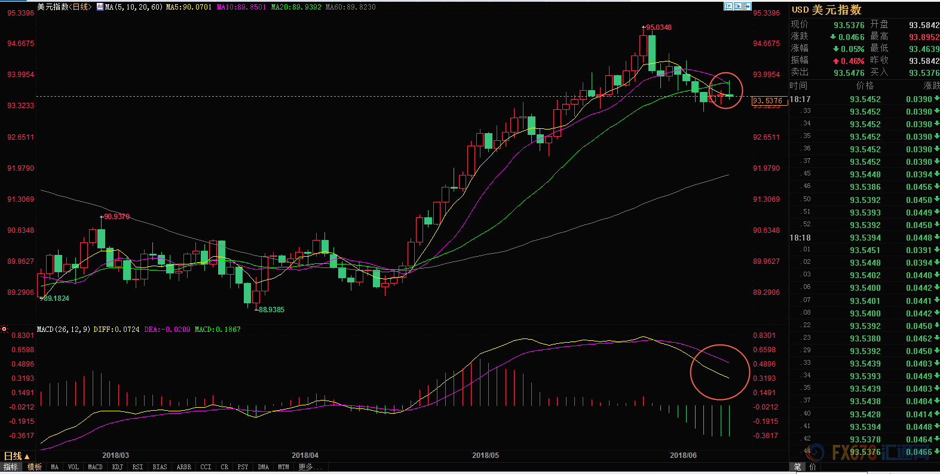Open the 更多... indicators list
The height and width of the screenshot is (474, 940).
(310, 467)
